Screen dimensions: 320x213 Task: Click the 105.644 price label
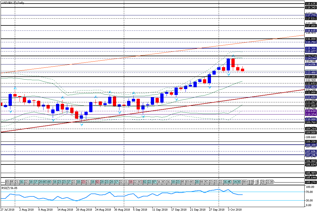click(311, 178)
